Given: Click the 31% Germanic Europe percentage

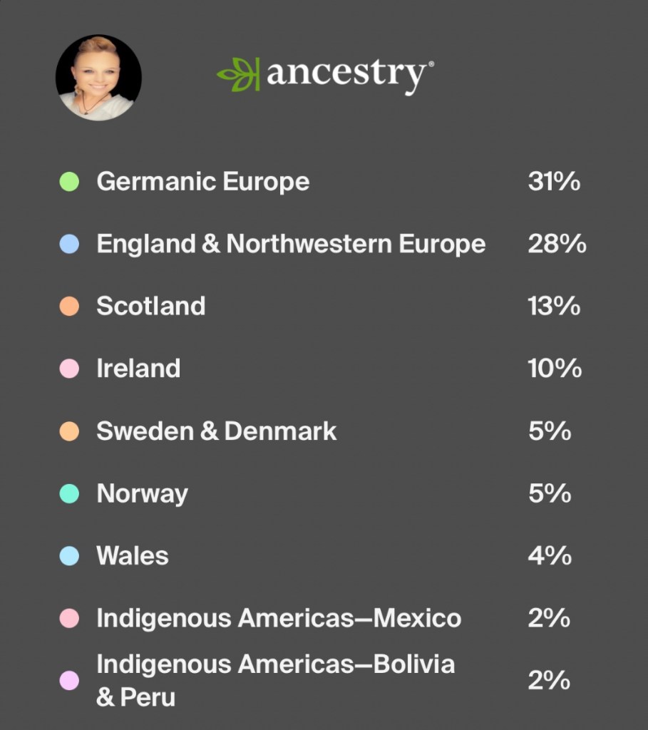Looking at the screenshot, I should [554, 182].
